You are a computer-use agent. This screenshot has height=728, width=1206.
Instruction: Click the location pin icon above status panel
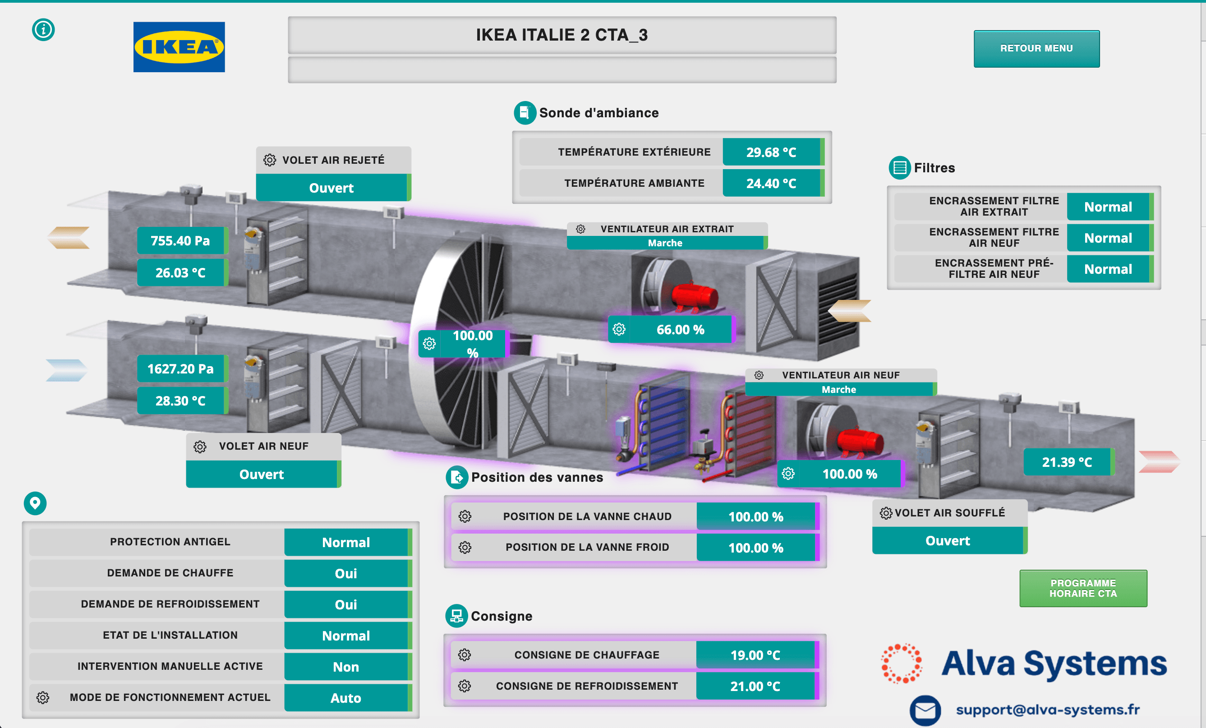tap(35, 503)
